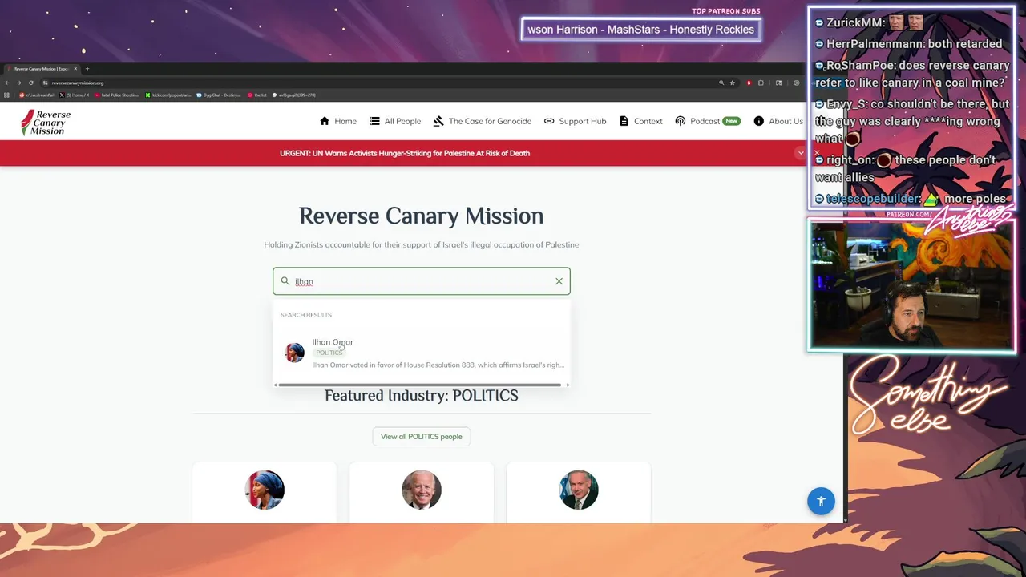This screenshot has height=577, width=1026.
Task: Click 'Featured Industry: POLITICS' heading
Action: pyautogui.click(x=422, y=396)
